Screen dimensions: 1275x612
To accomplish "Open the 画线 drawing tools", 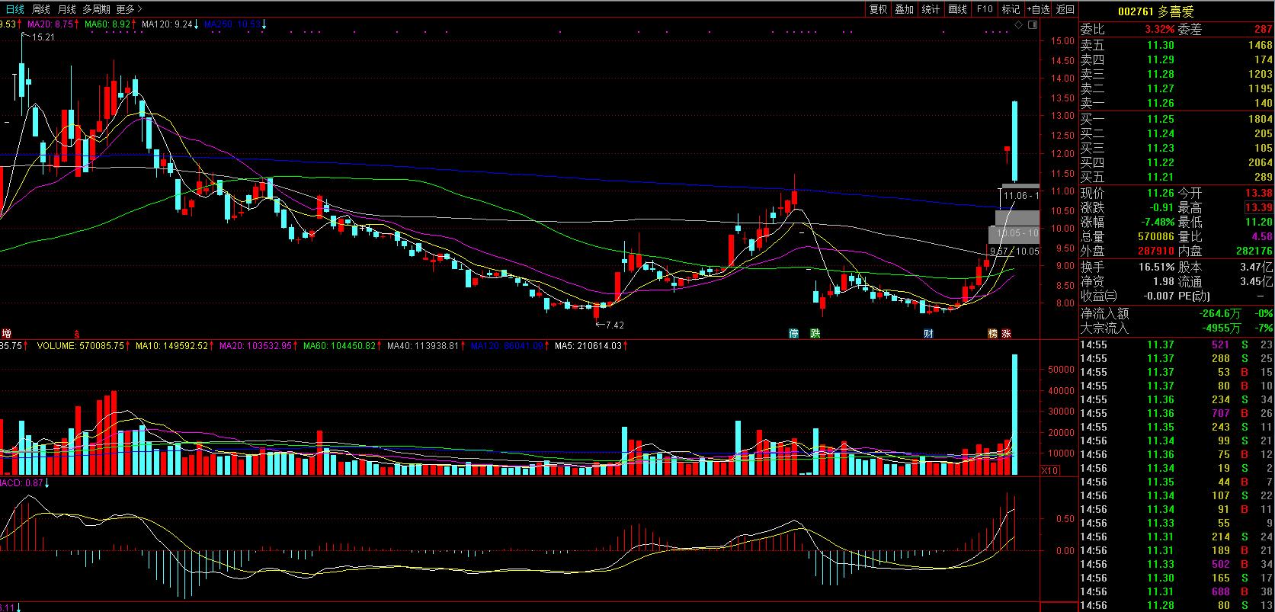I will click(x=957, y=9).
